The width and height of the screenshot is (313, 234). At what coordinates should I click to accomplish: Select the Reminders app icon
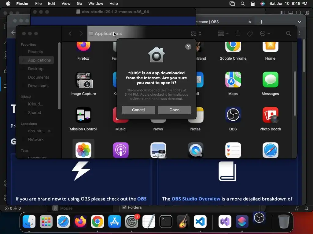(233, 150)
